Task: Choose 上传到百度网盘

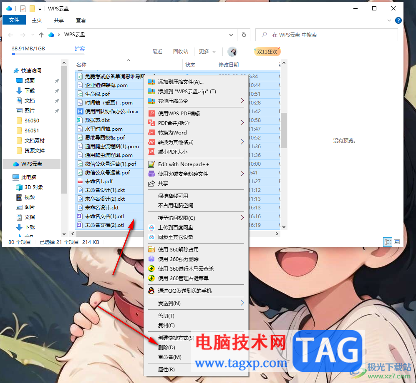Action: 196,228
